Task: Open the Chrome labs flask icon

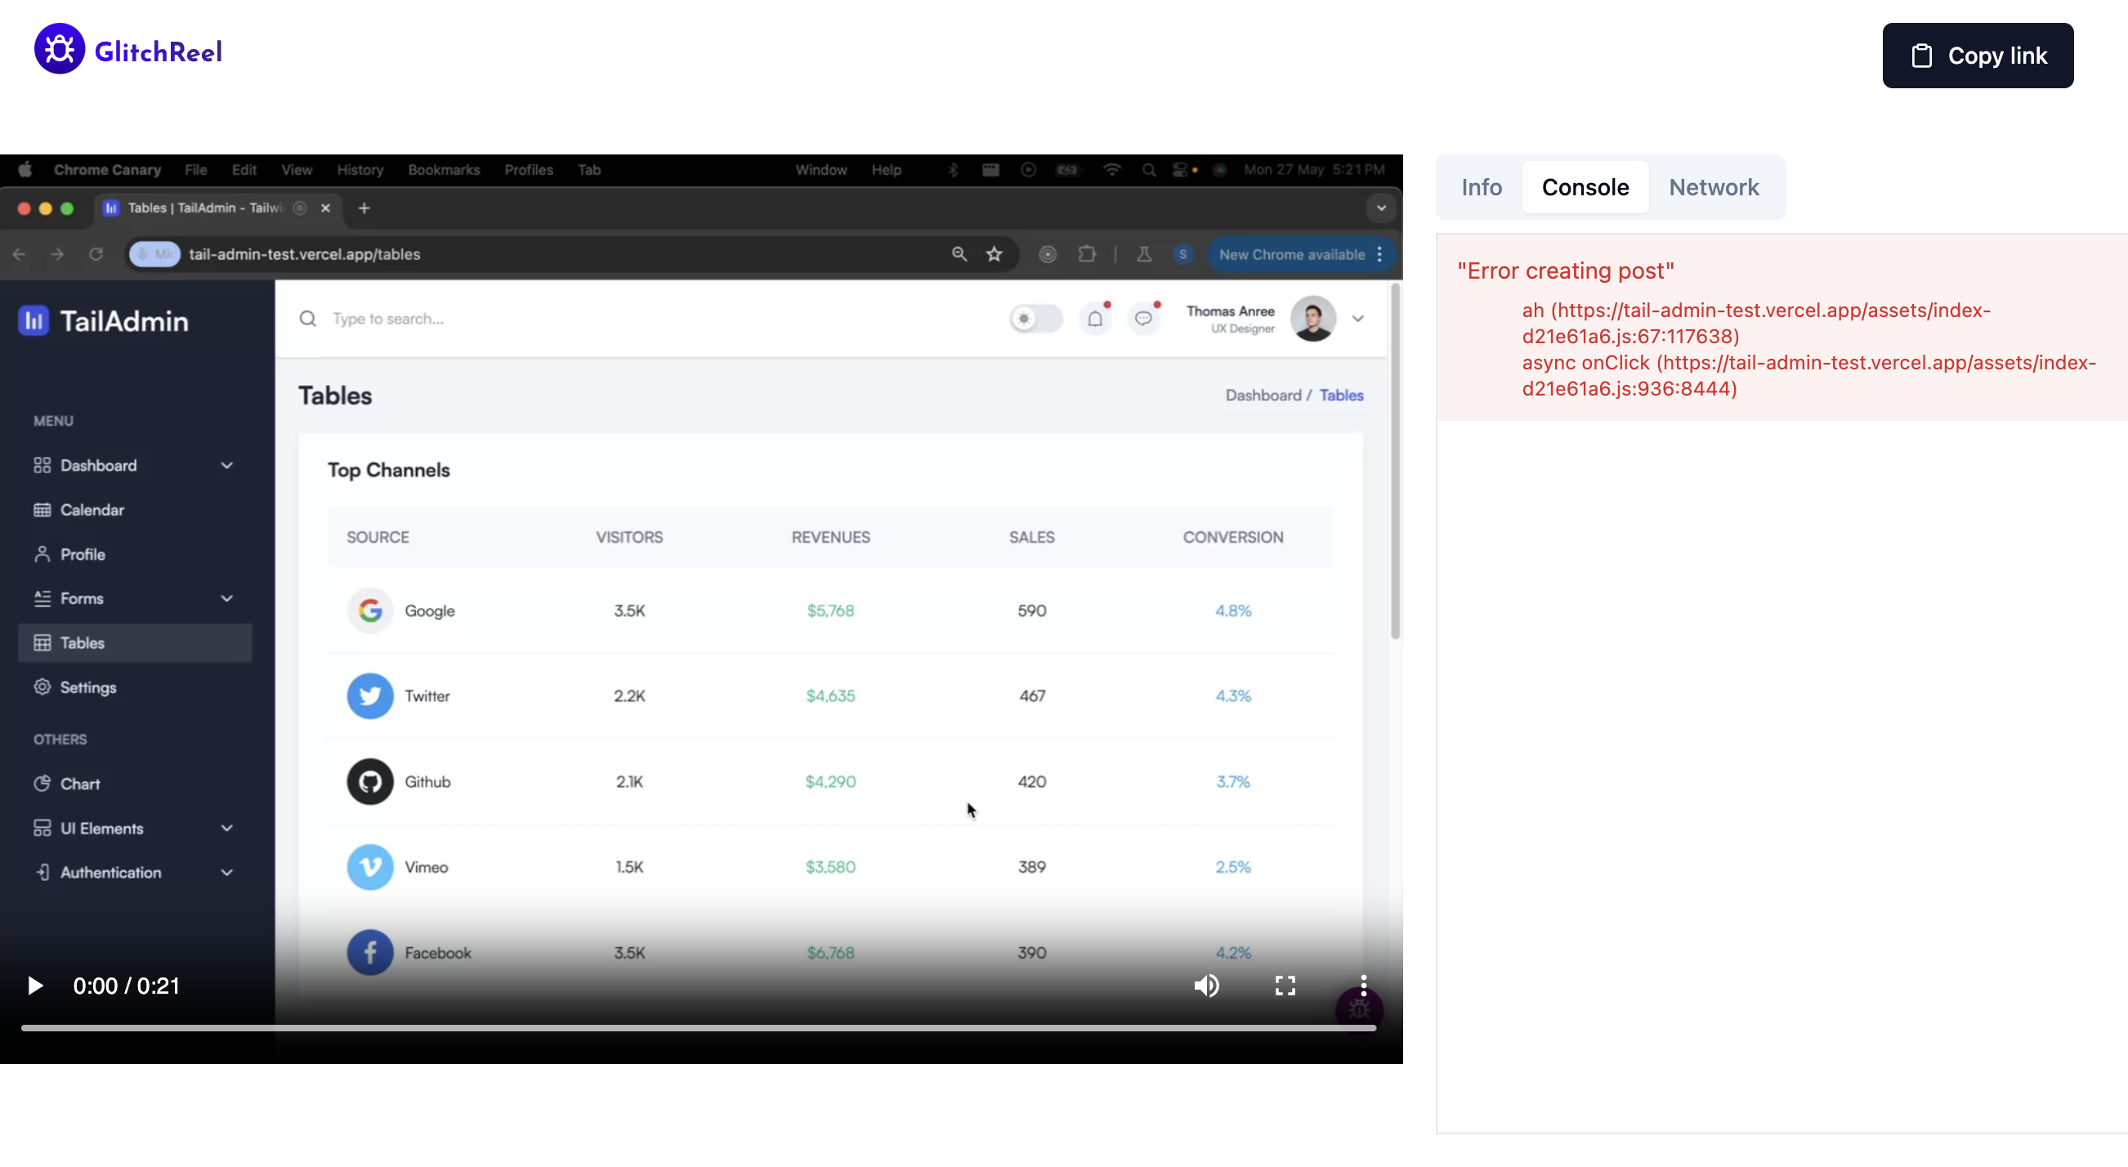Action: 1144,254
